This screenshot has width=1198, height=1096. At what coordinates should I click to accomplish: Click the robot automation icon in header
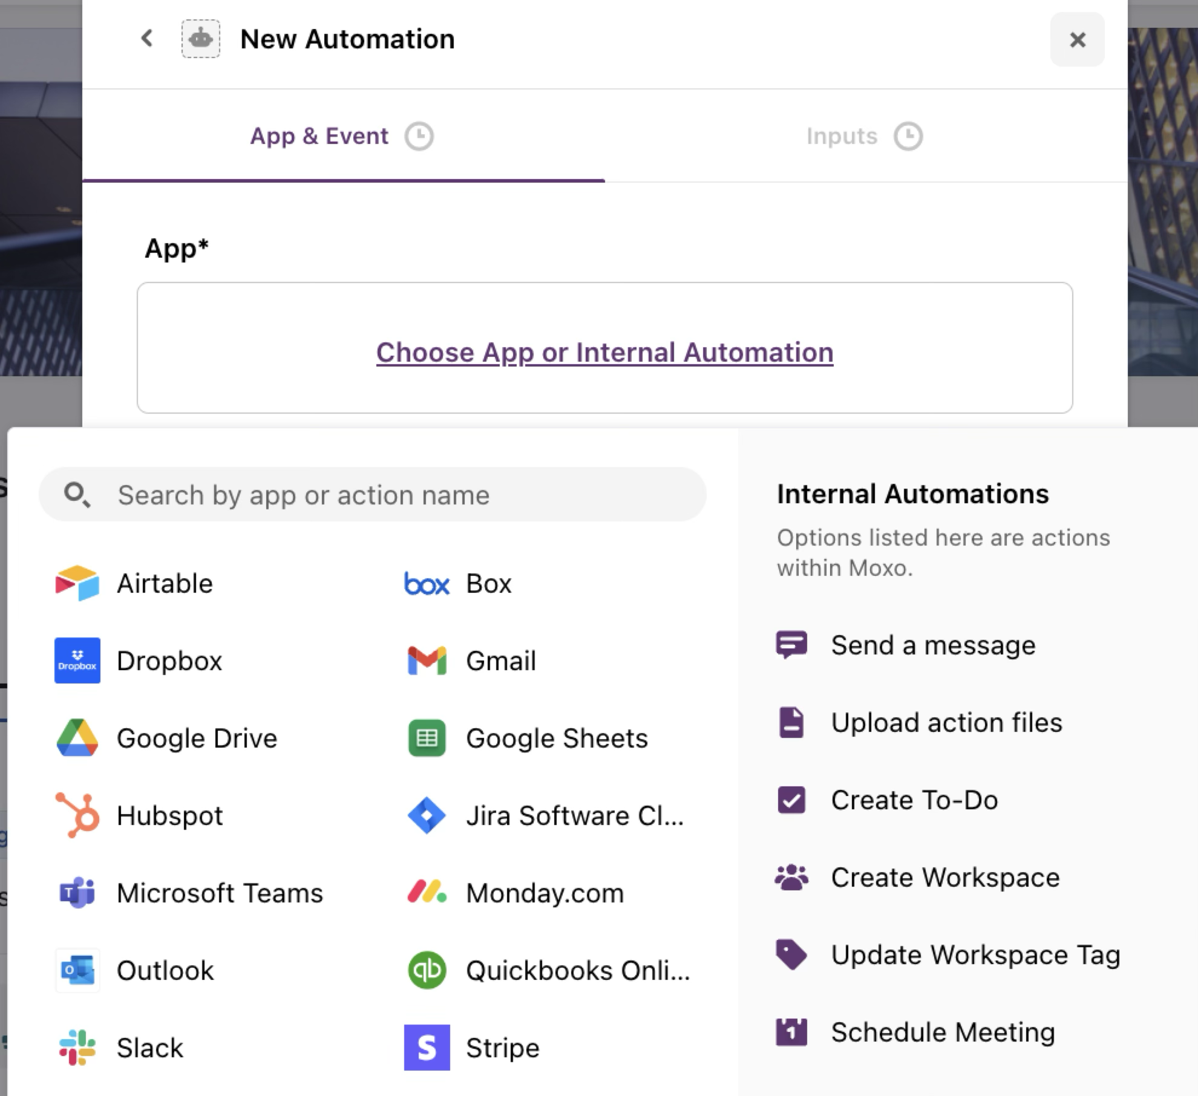coord(201,39)
